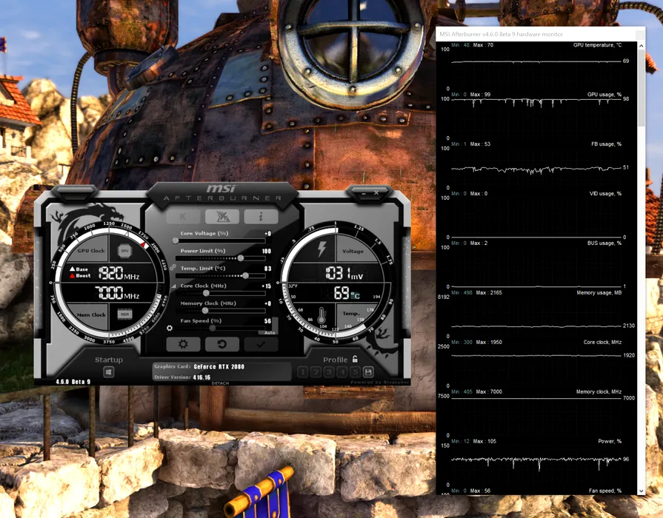Click the '1031 mV' voltage readout
The width and height of the screenshot is (663, 518).
[x=344, y=273]
